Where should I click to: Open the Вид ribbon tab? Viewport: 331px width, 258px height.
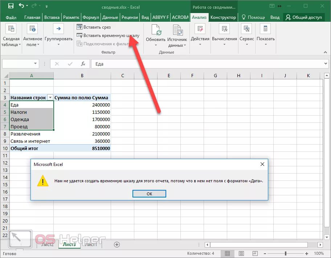pos(145,17)
